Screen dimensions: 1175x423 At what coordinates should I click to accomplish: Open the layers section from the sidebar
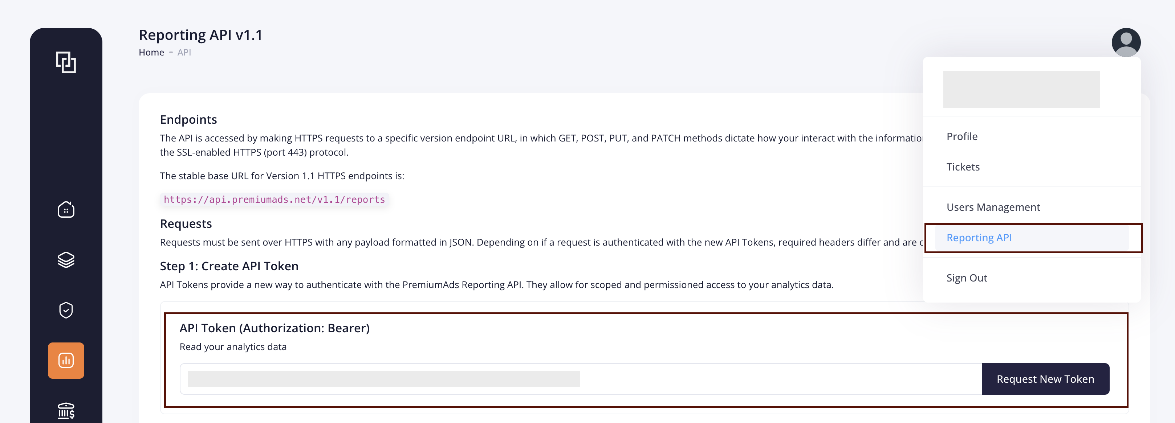coord(66,260)
